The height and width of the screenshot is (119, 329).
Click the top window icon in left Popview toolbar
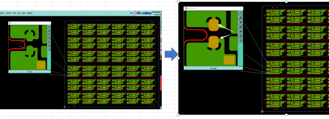49,27
